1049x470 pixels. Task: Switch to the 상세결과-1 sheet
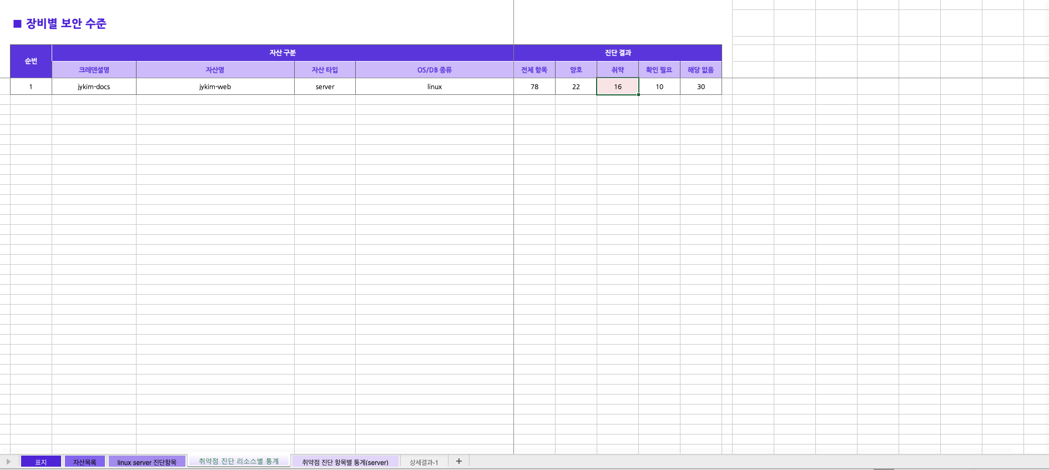[x=423, y=462]
